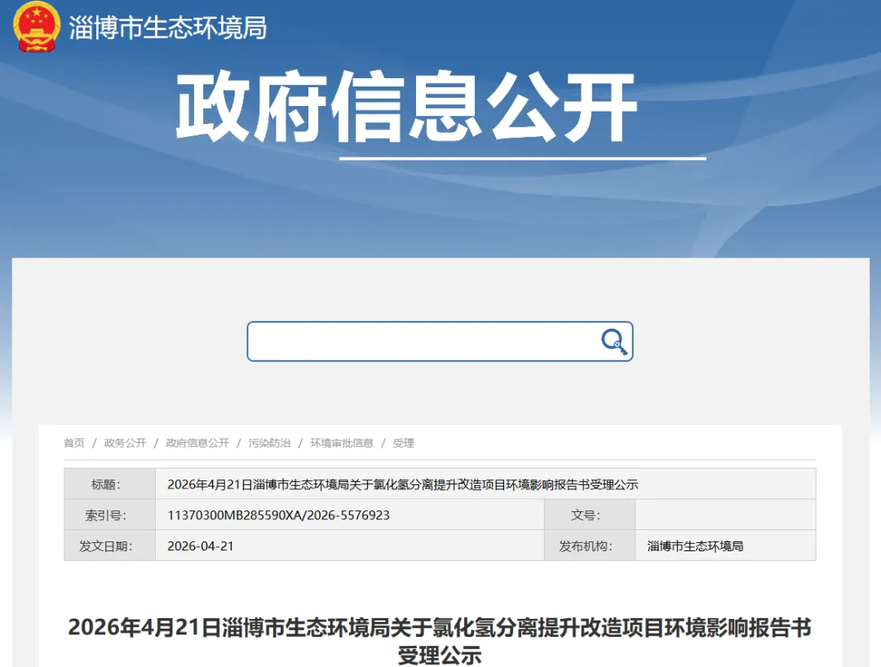Open 环境审批信息 breadcrumb link
Image resolution: width=881 pixels, height=667 pixels.
342,443
